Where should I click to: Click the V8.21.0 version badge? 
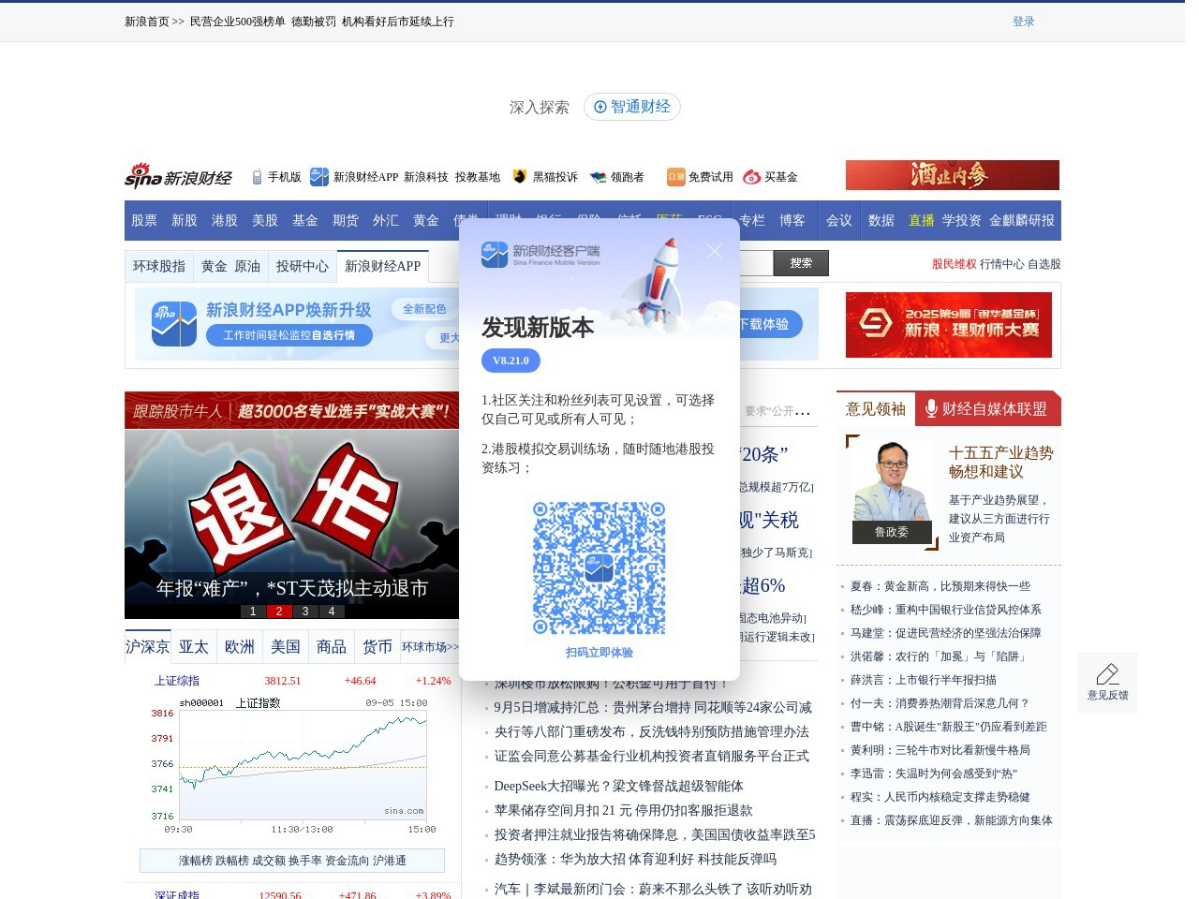click(x=511, y=361)
